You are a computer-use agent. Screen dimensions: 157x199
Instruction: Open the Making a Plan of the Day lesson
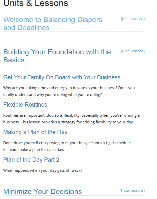[x=35, y=132]
